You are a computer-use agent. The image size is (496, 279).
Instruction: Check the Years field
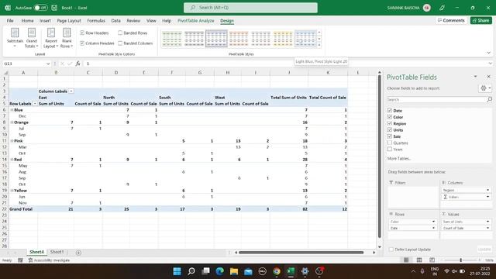(390, 149)
